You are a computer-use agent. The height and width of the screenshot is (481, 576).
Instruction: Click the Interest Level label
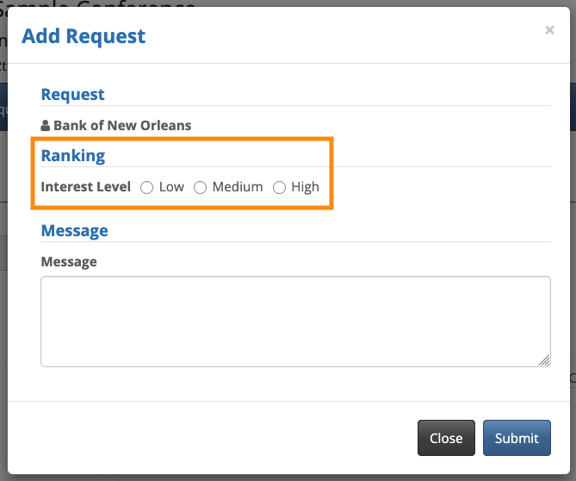point(86,186)
